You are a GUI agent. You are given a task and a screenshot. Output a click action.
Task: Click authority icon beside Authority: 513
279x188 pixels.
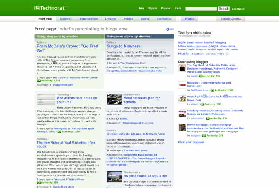(201, 76)
